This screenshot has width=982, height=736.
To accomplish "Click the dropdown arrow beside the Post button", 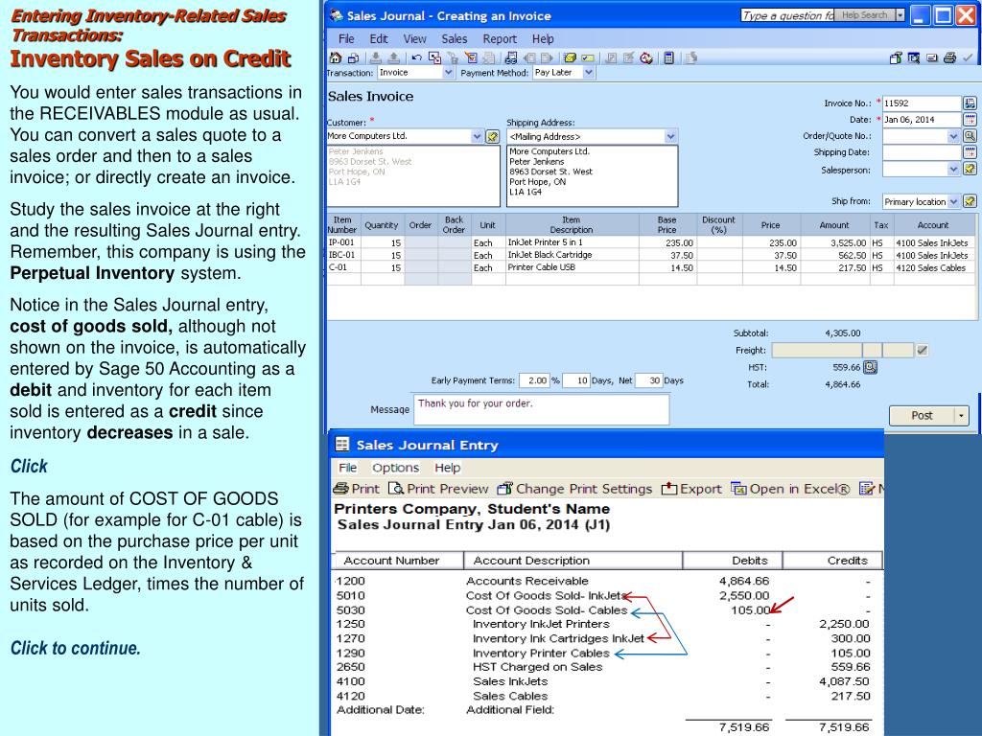I will [x=961, y=416].
